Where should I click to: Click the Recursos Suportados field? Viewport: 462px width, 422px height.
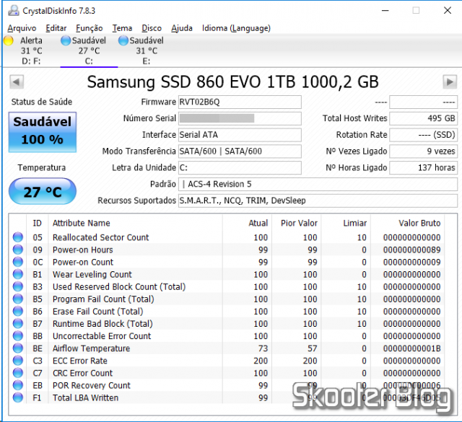(318, 201)
